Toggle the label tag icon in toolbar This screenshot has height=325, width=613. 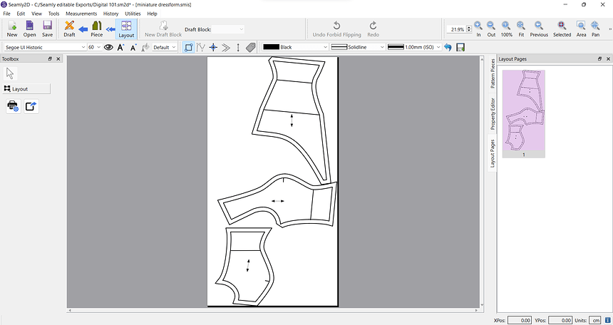pyautogui.click(x=250, y=47)
